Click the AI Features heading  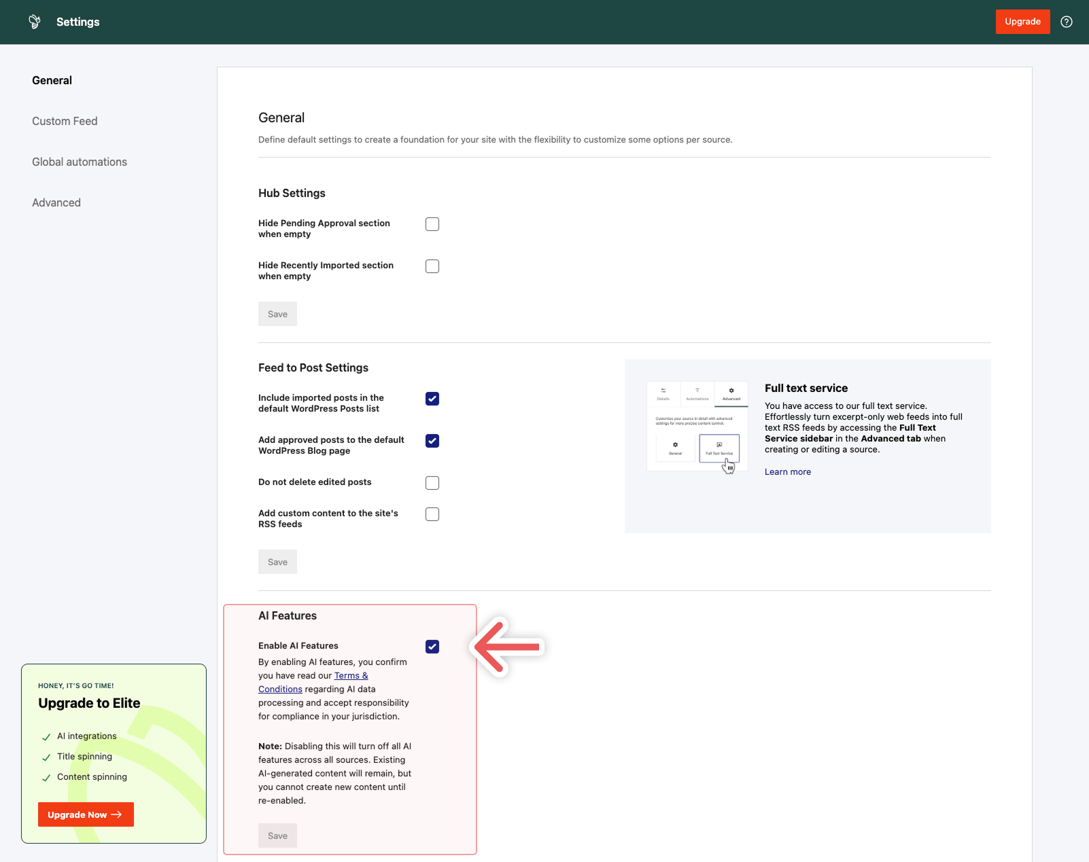(x=288, y=615)
